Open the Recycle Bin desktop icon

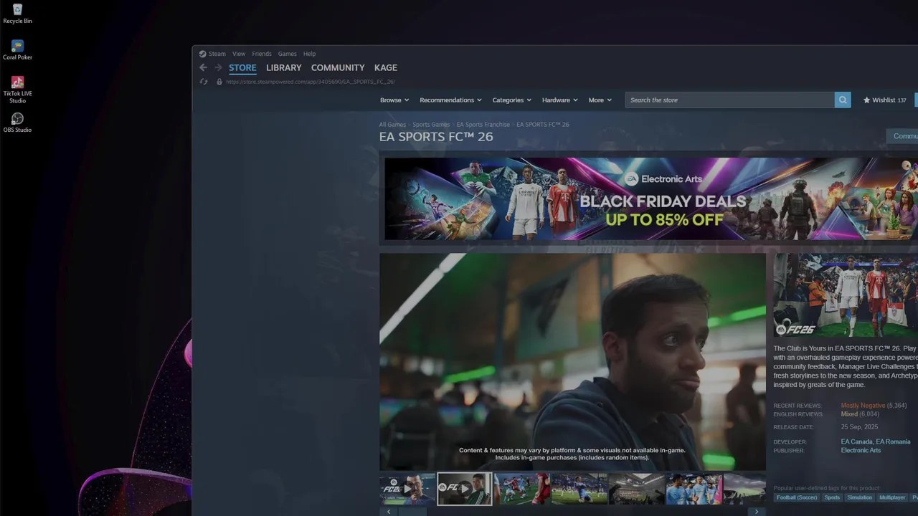tap(17, 13)
